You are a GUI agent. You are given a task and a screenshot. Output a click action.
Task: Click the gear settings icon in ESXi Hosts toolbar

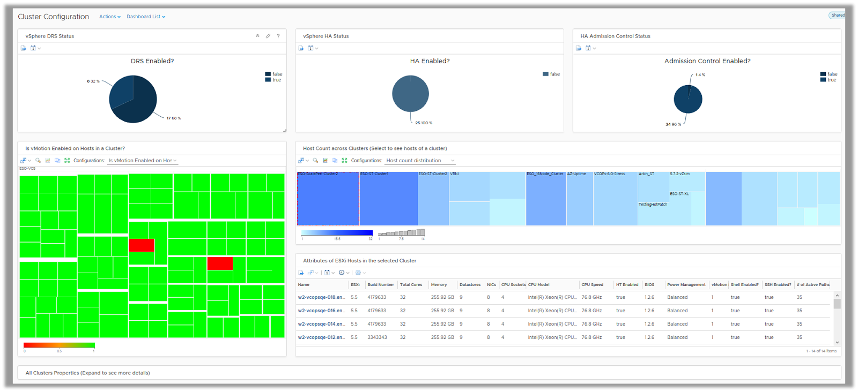(358, 273)
